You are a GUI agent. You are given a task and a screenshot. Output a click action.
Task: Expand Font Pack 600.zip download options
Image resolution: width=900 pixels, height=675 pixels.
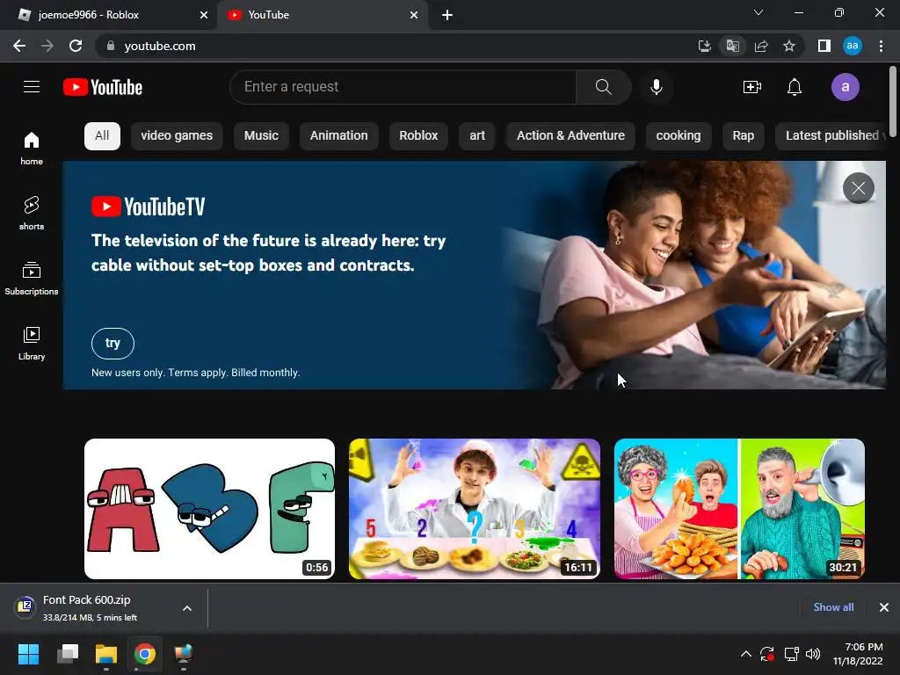[187, 608]
